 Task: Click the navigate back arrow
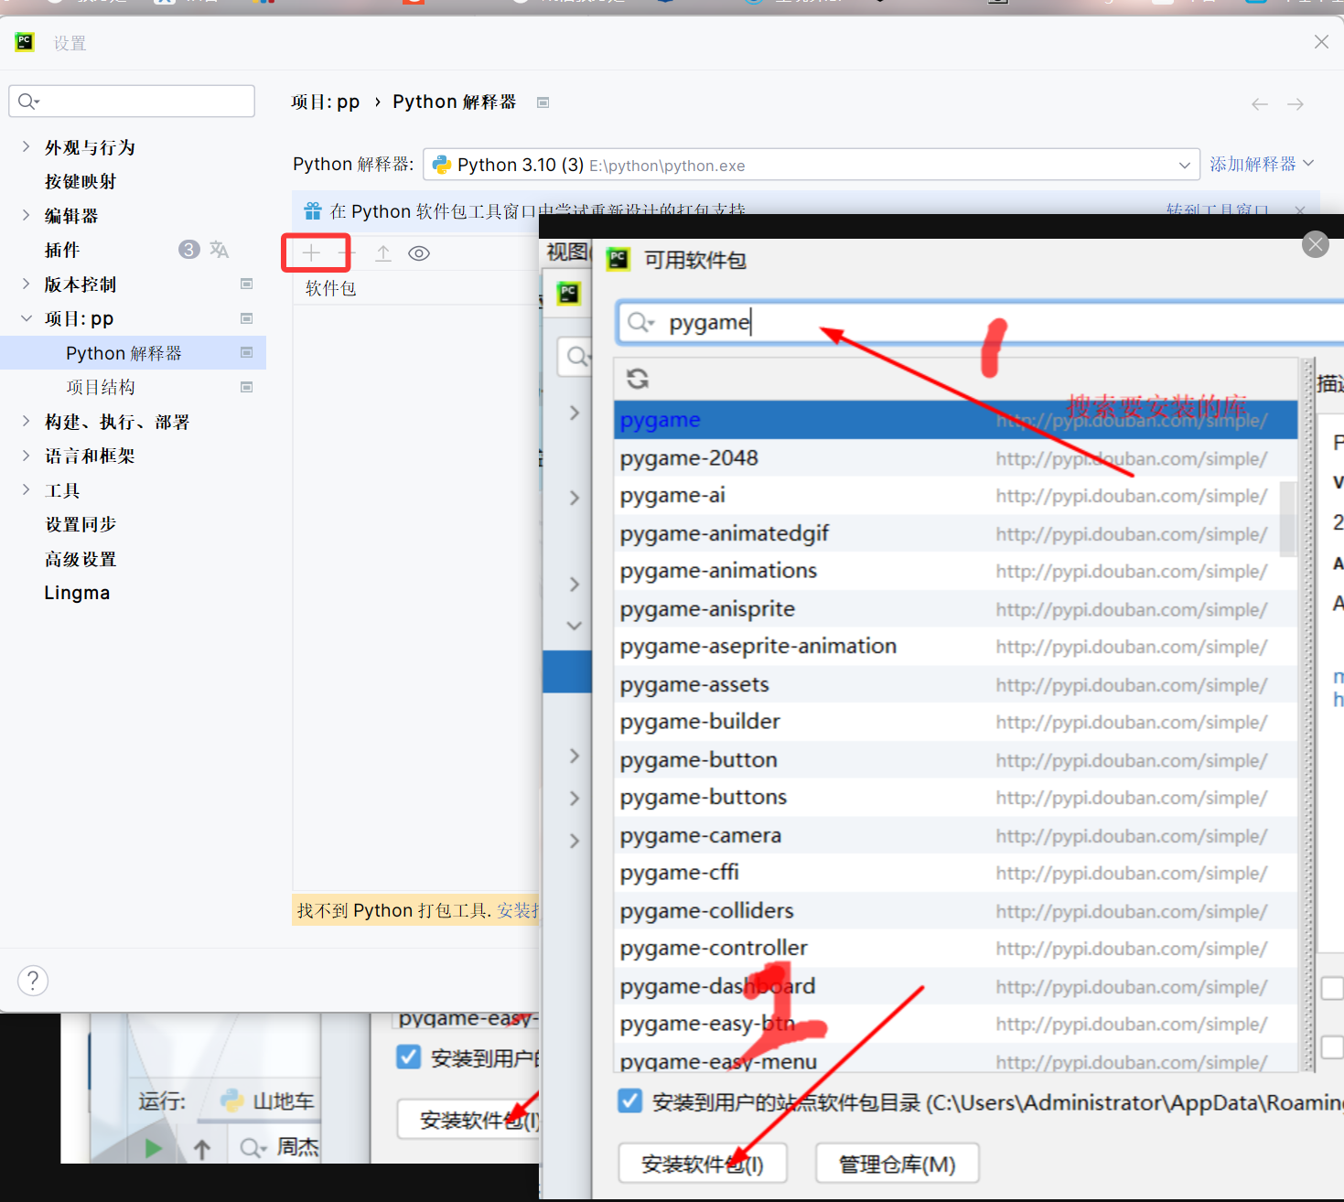point(1260,104)
